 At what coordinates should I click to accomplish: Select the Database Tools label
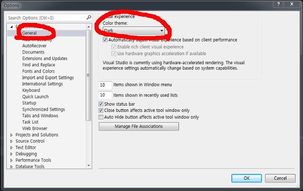pos(30,167)
